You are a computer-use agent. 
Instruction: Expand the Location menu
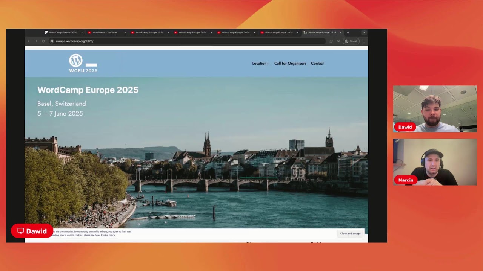[x=261, y=63]
